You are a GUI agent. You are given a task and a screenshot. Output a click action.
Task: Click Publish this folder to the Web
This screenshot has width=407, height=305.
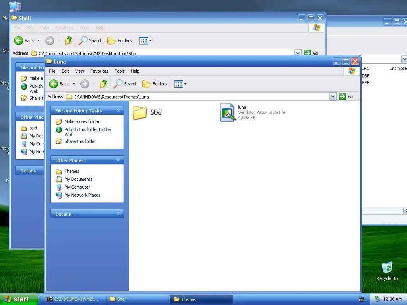[x=87, y=132]
